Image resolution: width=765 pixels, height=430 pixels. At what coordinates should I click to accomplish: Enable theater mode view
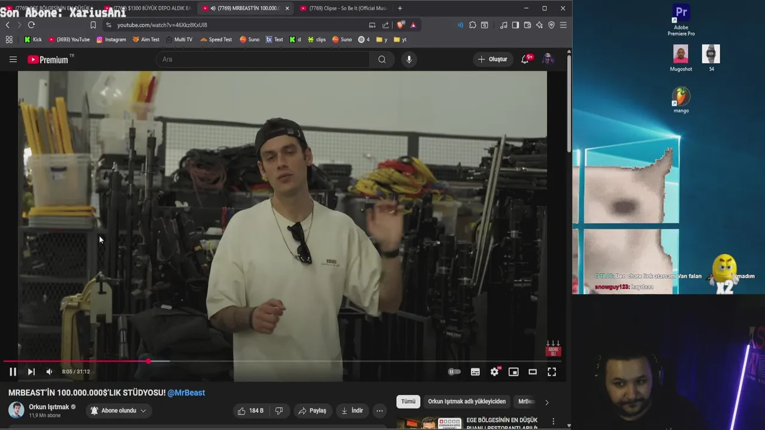tap(533, 371)
